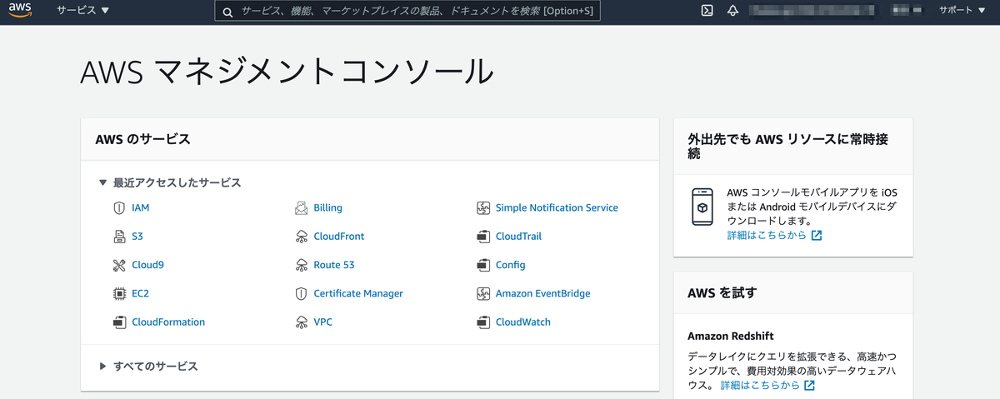This screenshot has height=399, width=1000.
Task: Follow 詳細はこちらから link under Amazon Redshift
Action: [759, 386]
